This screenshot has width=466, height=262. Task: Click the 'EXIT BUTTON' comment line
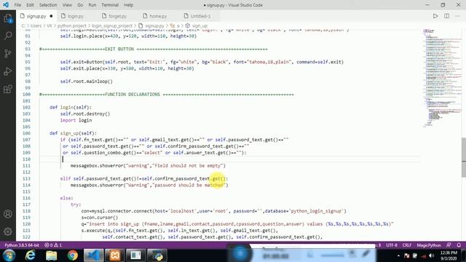click(154, 49)
